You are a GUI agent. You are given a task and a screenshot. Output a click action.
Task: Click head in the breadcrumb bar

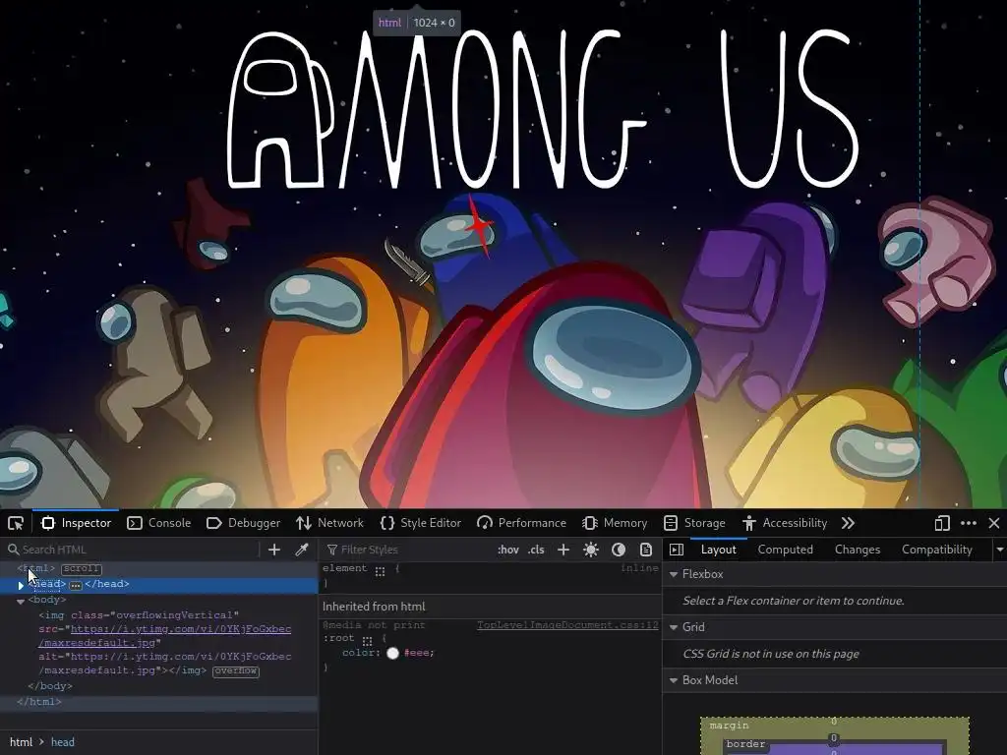click(62, 742)
